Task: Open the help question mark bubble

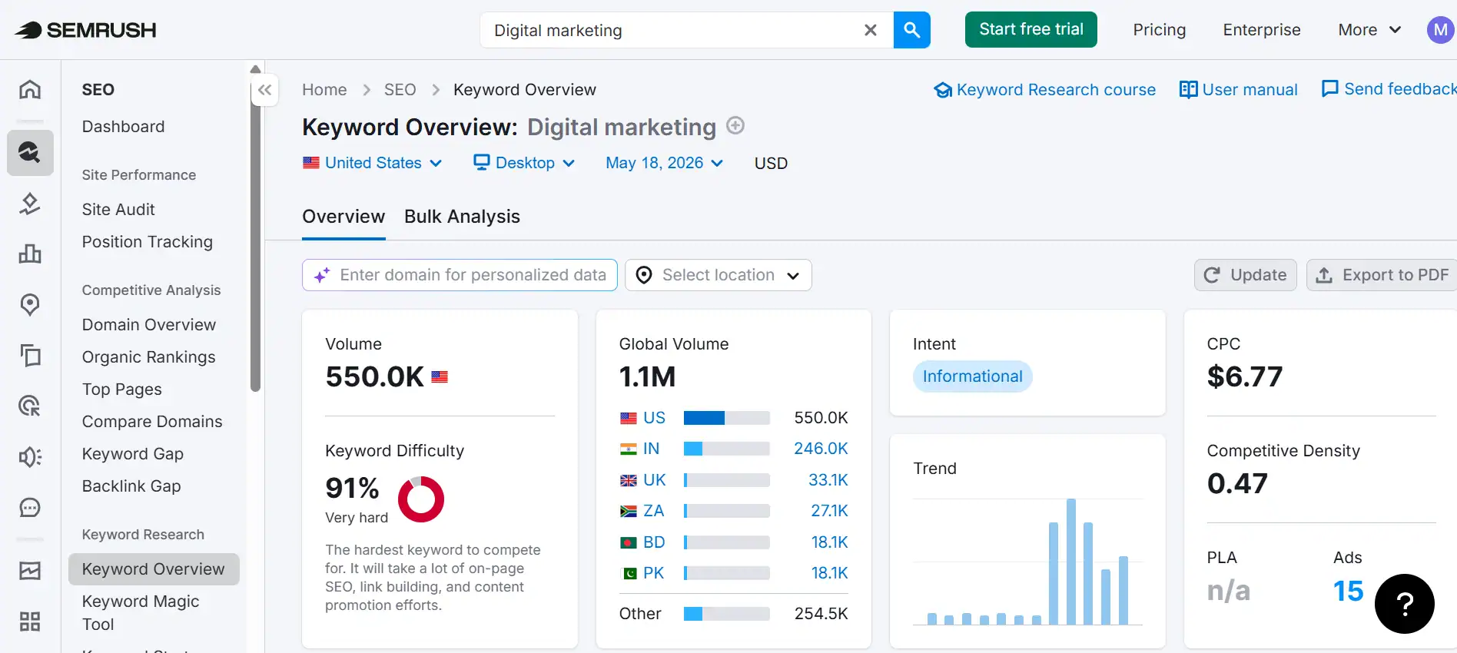Action: [x=1405, y=604]
